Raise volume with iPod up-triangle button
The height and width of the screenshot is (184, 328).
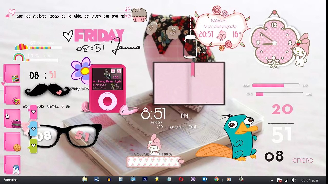click(x=119, y=71)
